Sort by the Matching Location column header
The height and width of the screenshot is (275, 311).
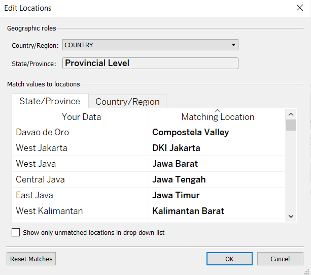(218, 117)
